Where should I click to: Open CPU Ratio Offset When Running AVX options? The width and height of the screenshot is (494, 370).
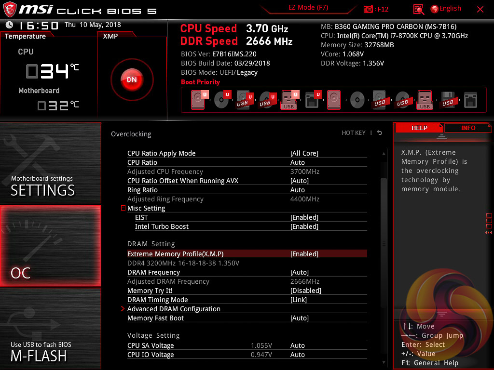pos(299,181)
